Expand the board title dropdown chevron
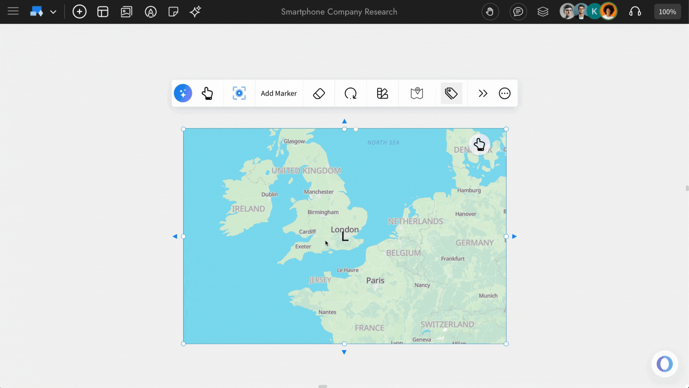The width and height of the screenshot is (689, 388). pos(53,11)
